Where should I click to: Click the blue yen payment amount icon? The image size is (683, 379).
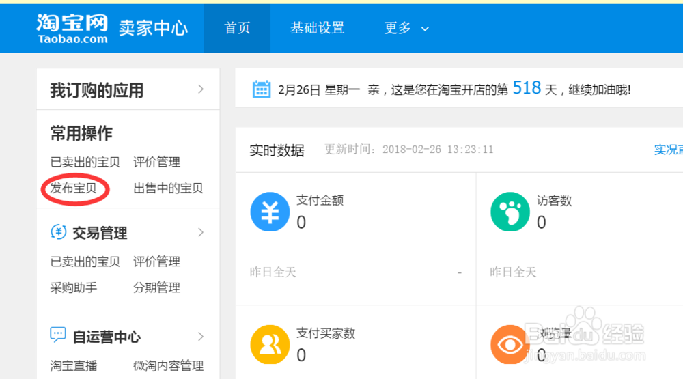coord(270,212)
